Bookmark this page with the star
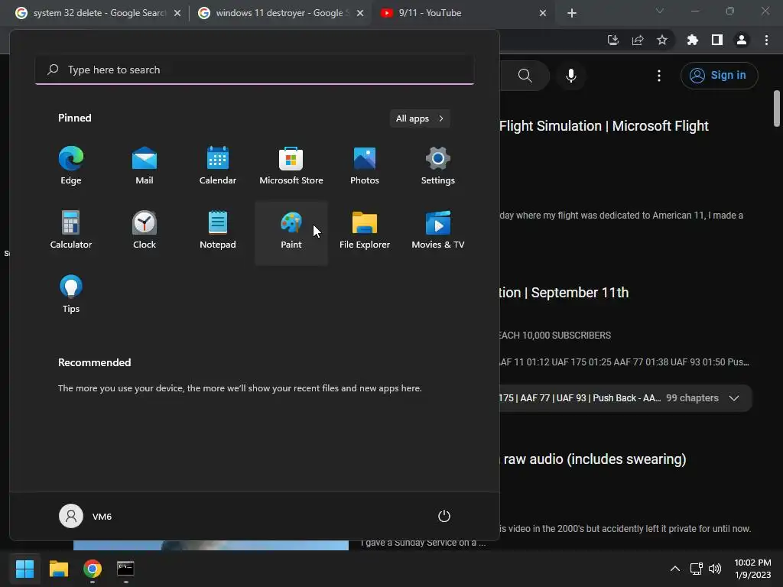The width and height of the screenshot is (783, 587). 662,40
